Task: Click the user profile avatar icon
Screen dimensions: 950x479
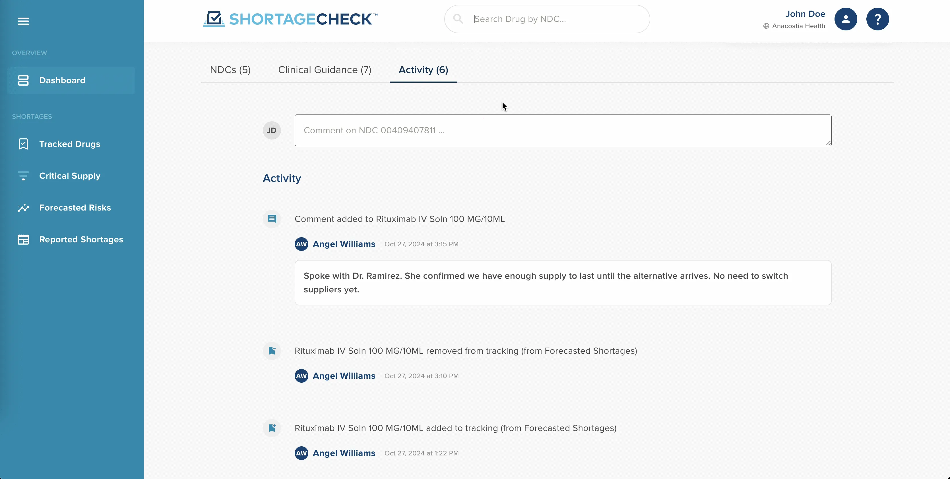Action: pyautogui.click(x=846, y=19)
